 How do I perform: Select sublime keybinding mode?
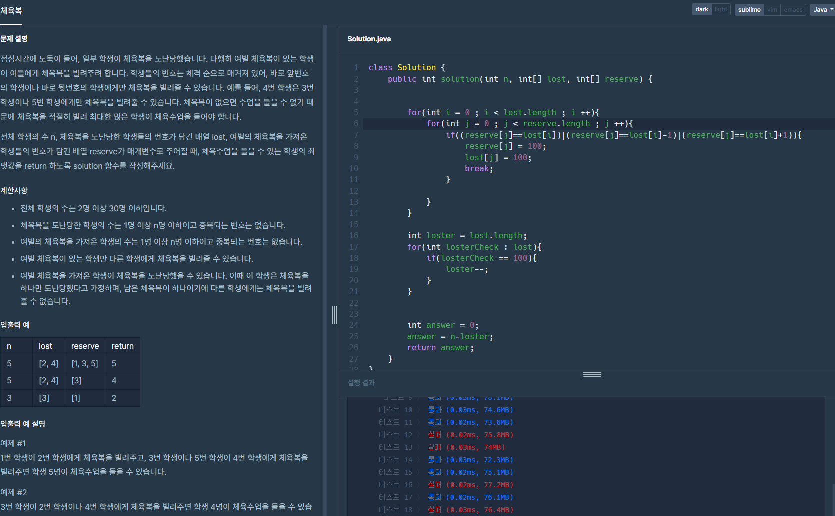749,10
